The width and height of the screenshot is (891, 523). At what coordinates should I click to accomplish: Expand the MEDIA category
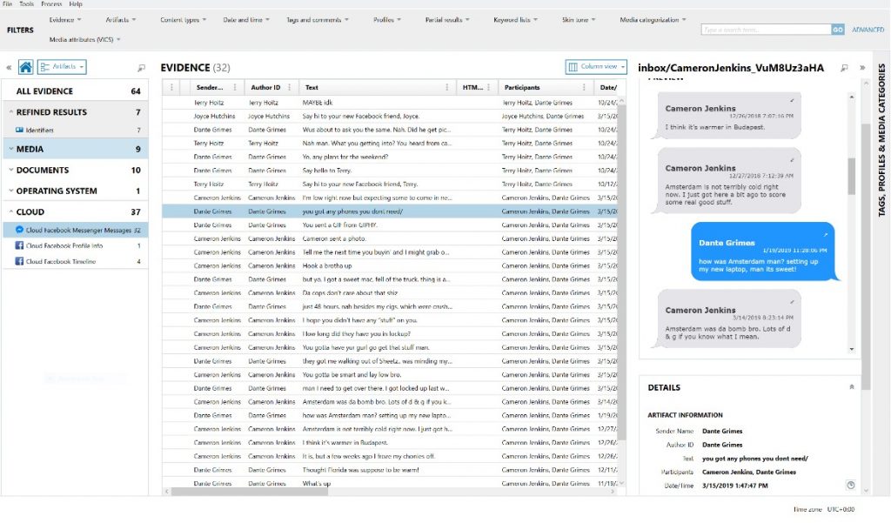[x=10, y=149]
